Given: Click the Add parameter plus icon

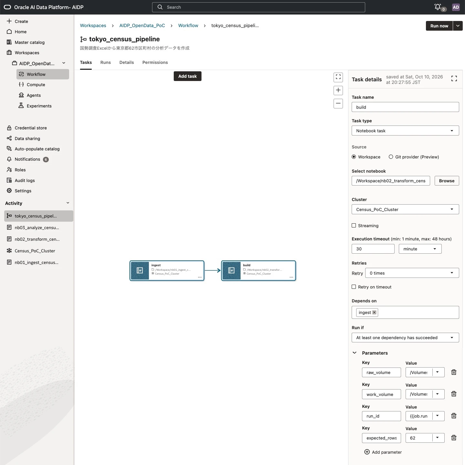Looking at the screenshot, I should (x=367, y=452).
